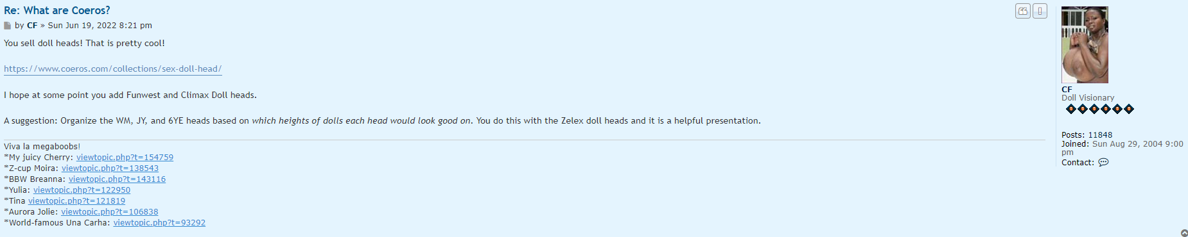Open Tina topic link t=121819
Viewport: 1188px width, 237px height.
(x=76, y=201)
